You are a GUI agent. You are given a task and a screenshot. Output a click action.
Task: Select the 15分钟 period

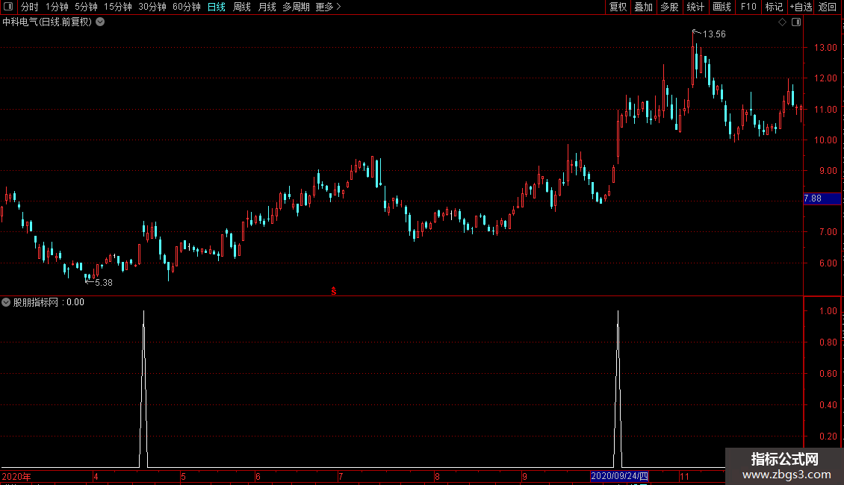(117, 7)
